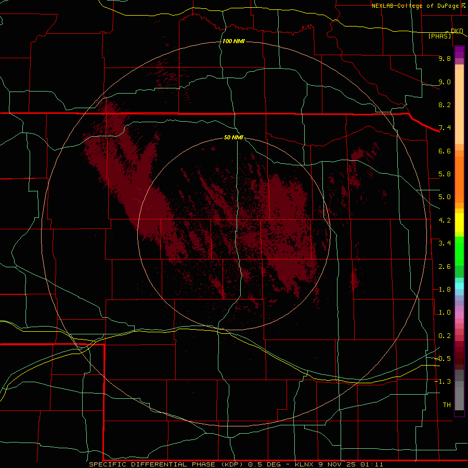Click the yellow color bar segment
The height and width of the screenshot is (468, 468).
[x=459, y=223]
